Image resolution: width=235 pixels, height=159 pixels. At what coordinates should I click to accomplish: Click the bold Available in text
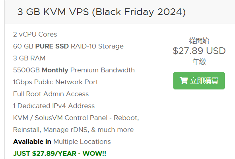(x=32, y=142)
